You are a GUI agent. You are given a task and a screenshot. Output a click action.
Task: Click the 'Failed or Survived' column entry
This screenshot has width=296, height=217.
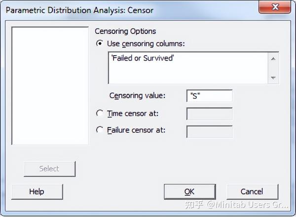(143, 58)
